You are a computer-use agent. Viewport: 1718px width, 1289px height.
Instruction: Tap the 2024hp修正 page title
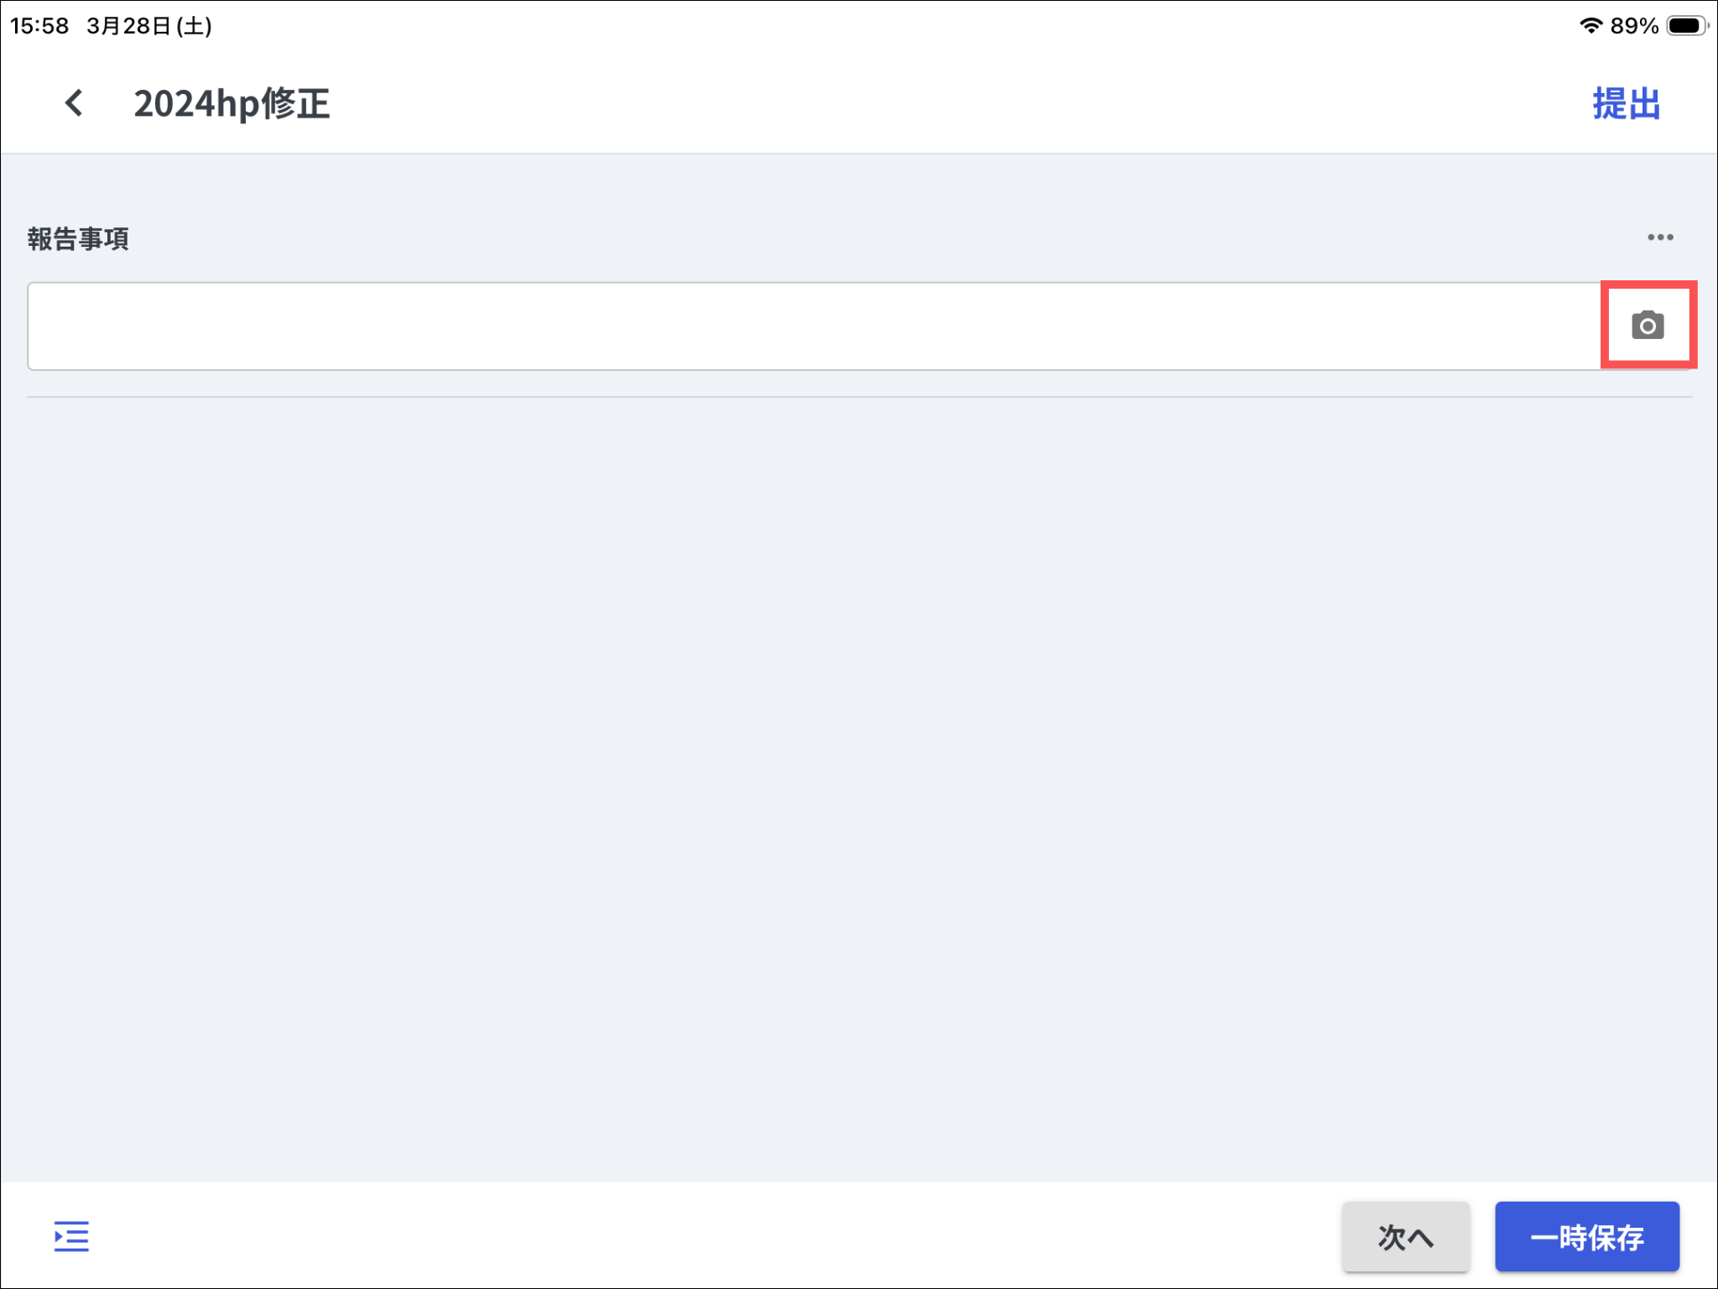tap(232, 104)
